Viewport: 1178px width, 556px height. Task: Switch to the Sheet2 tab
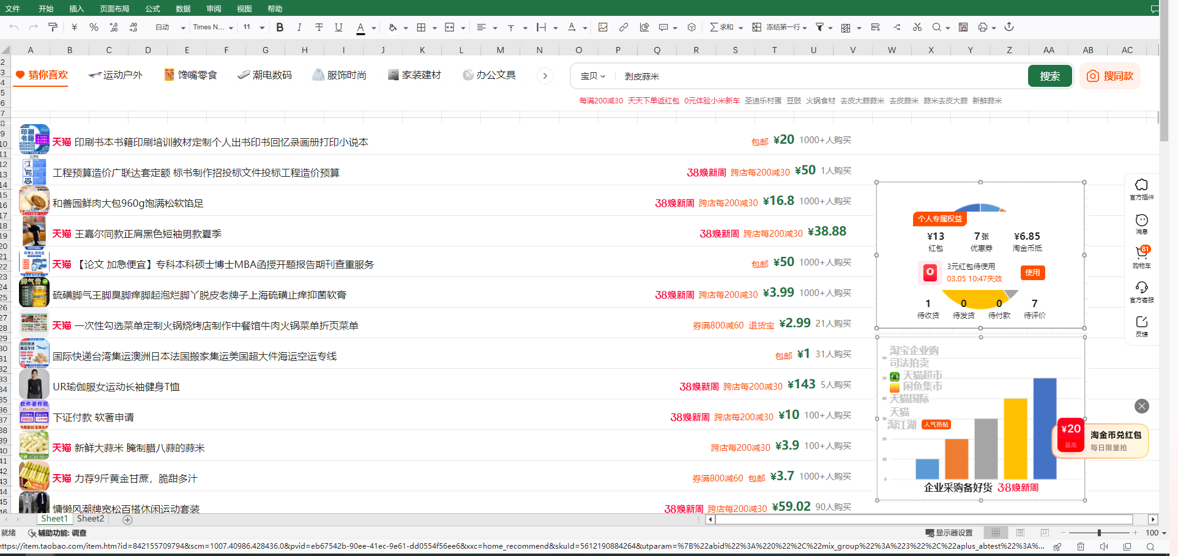(91, 519)
